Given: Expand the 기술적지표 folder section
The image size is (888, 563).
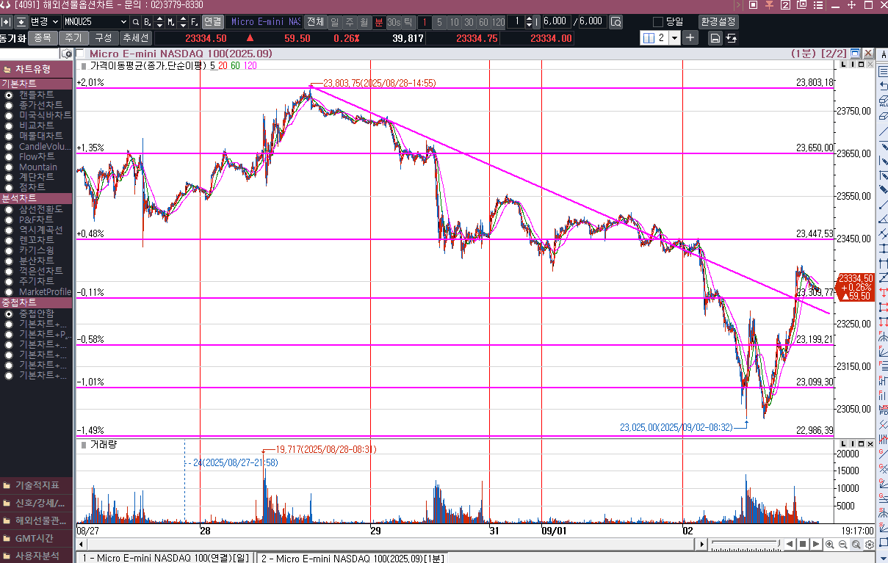Looking at the screenshot, I should pos(37,486).
